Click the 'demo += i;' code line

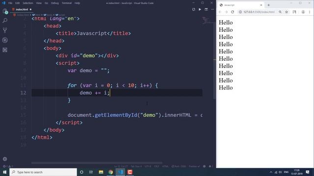coord(95,93)
